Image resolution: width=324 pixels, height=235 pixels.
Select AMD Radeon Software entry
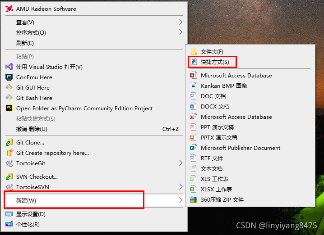click(x=94, y=9)
